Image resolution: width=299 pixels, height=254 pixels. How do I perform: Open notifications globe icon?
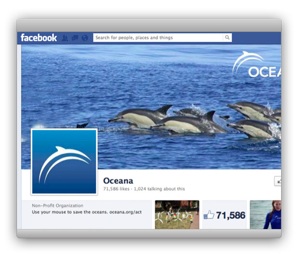point(85,38)
